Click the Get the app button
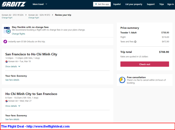 pos(102,4)
